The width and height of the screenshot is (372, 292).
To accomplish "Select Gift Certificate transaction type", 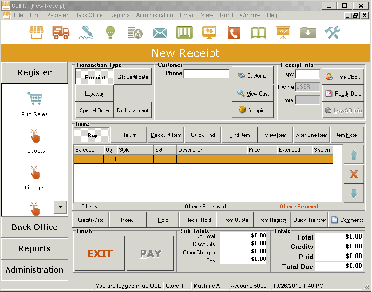I will 133,77.
